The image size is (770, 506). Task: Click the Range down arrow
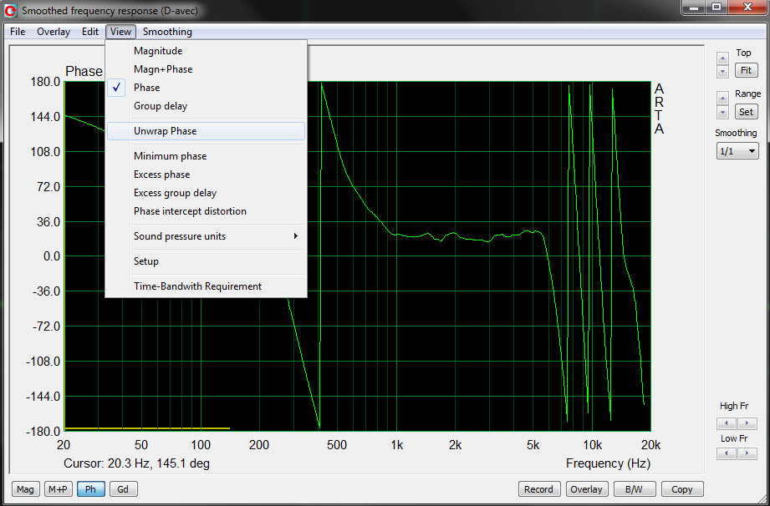pos(722,112)
